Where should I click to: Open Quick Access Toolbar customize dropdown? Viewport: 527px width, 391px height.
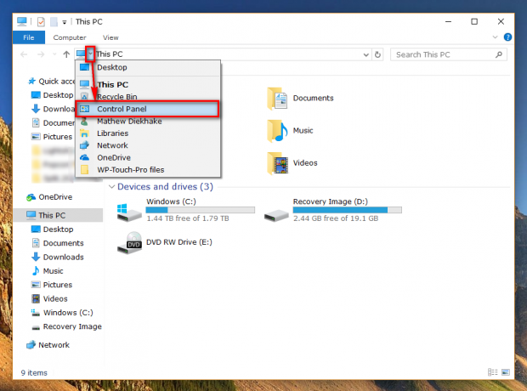point(65,22)
